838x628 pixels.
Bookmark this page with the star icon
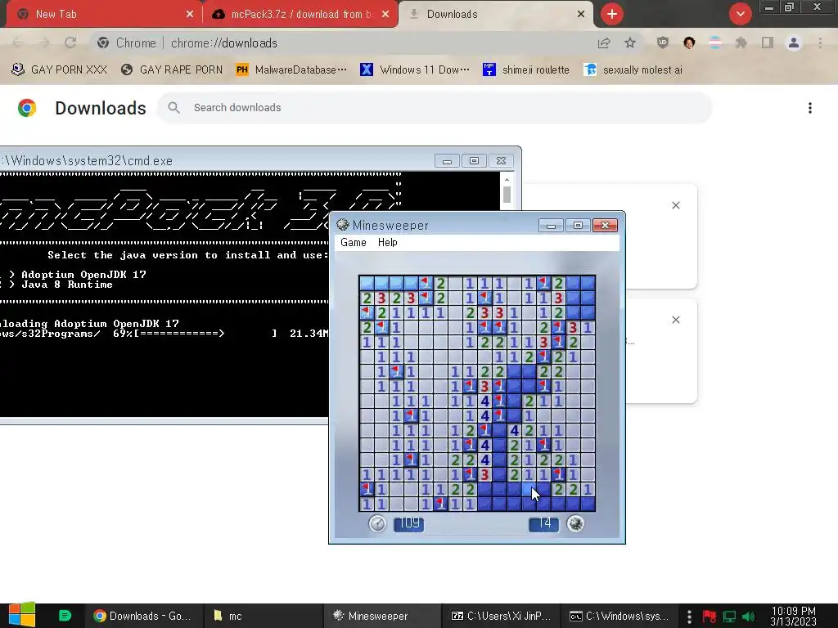[x=630, y=43]
